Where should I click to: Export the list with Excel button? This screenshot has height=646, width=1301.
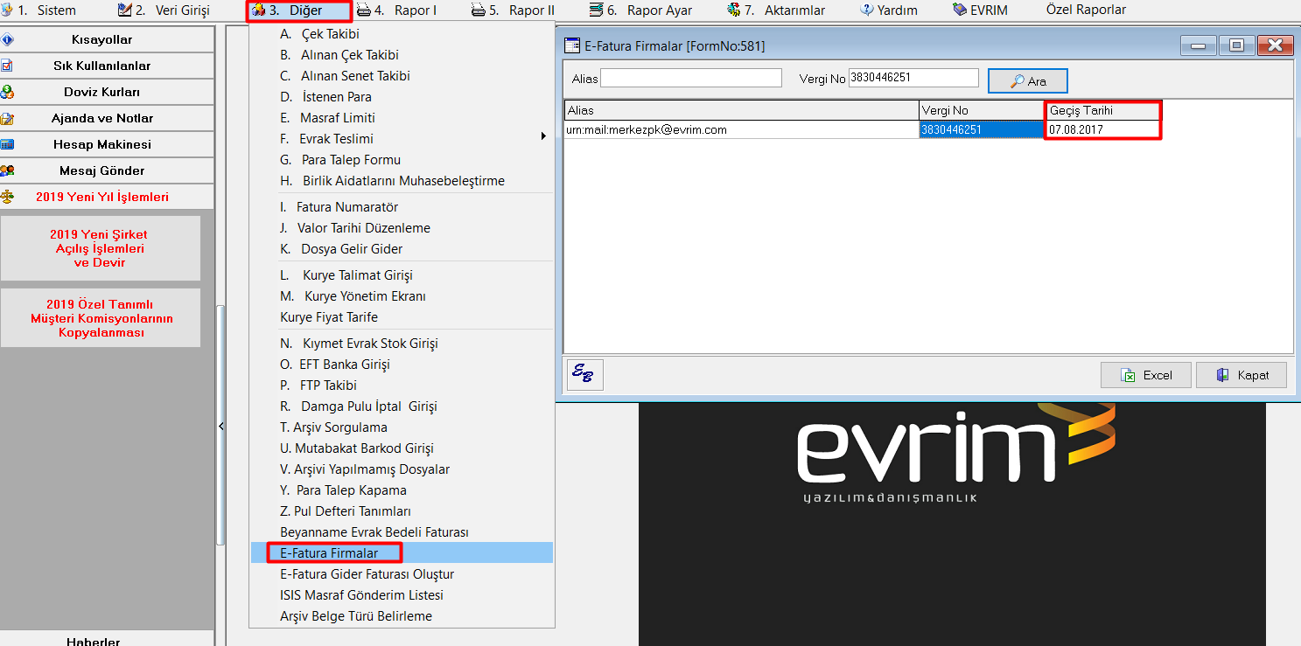[x=1146, y=375]
